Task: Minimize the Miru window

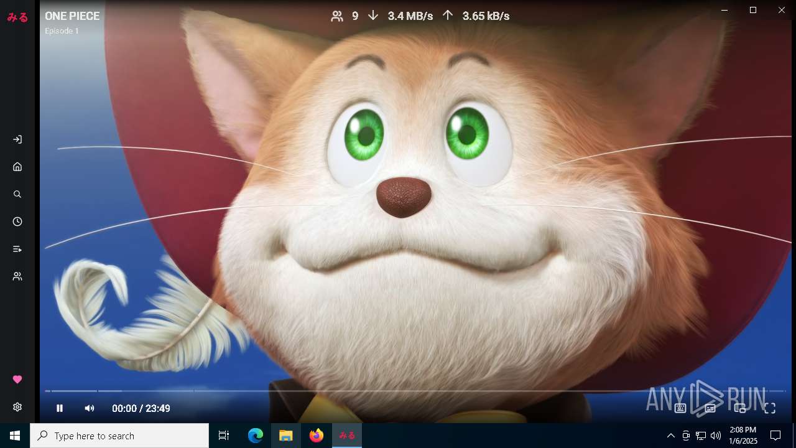Action: (724, 10)
